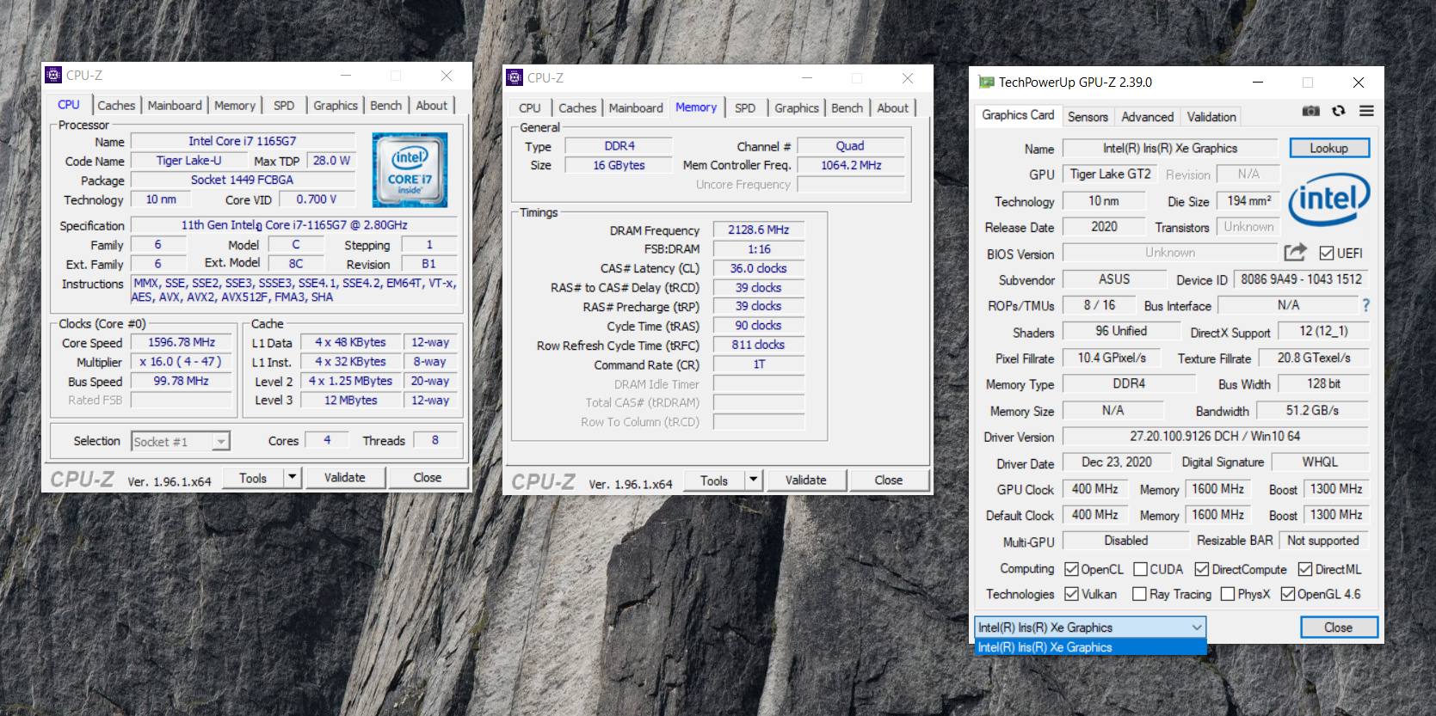
Task: Toggle the CUDA checkbox
Action: point(1141,569)
